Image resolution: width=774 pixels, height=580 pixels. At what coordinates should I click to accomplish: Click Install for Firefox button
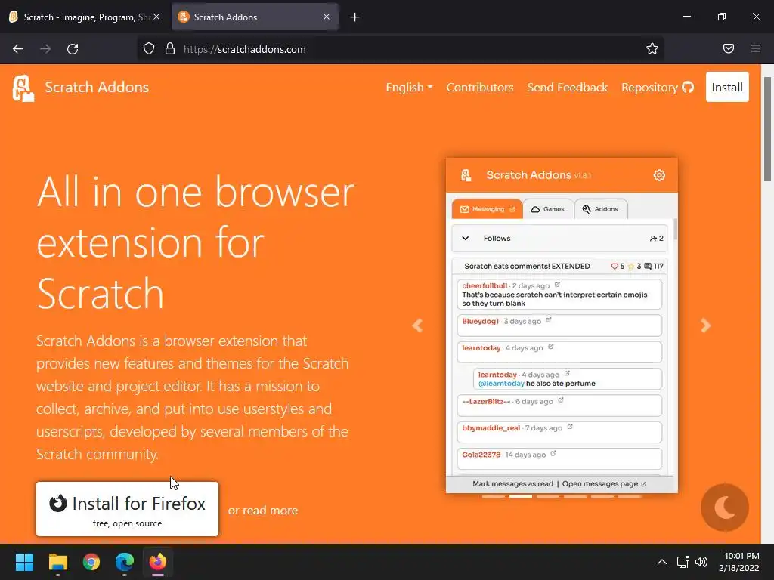(x=127, y=509)
